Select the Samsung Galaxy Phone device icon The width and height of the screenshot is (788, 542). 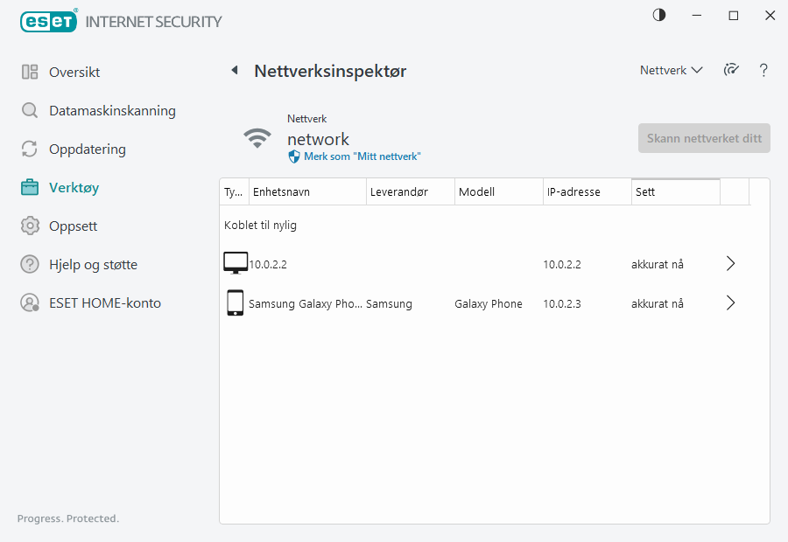click(x=235, y=303)
